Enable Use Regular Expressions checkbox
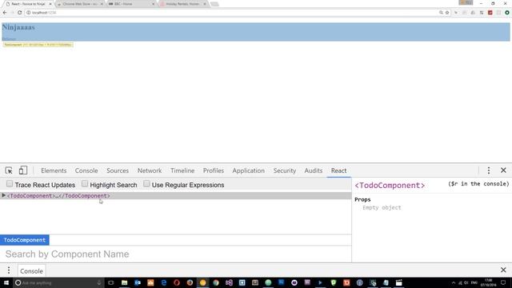Viewport: 512px width, 288px height. (x=146, y=184)
